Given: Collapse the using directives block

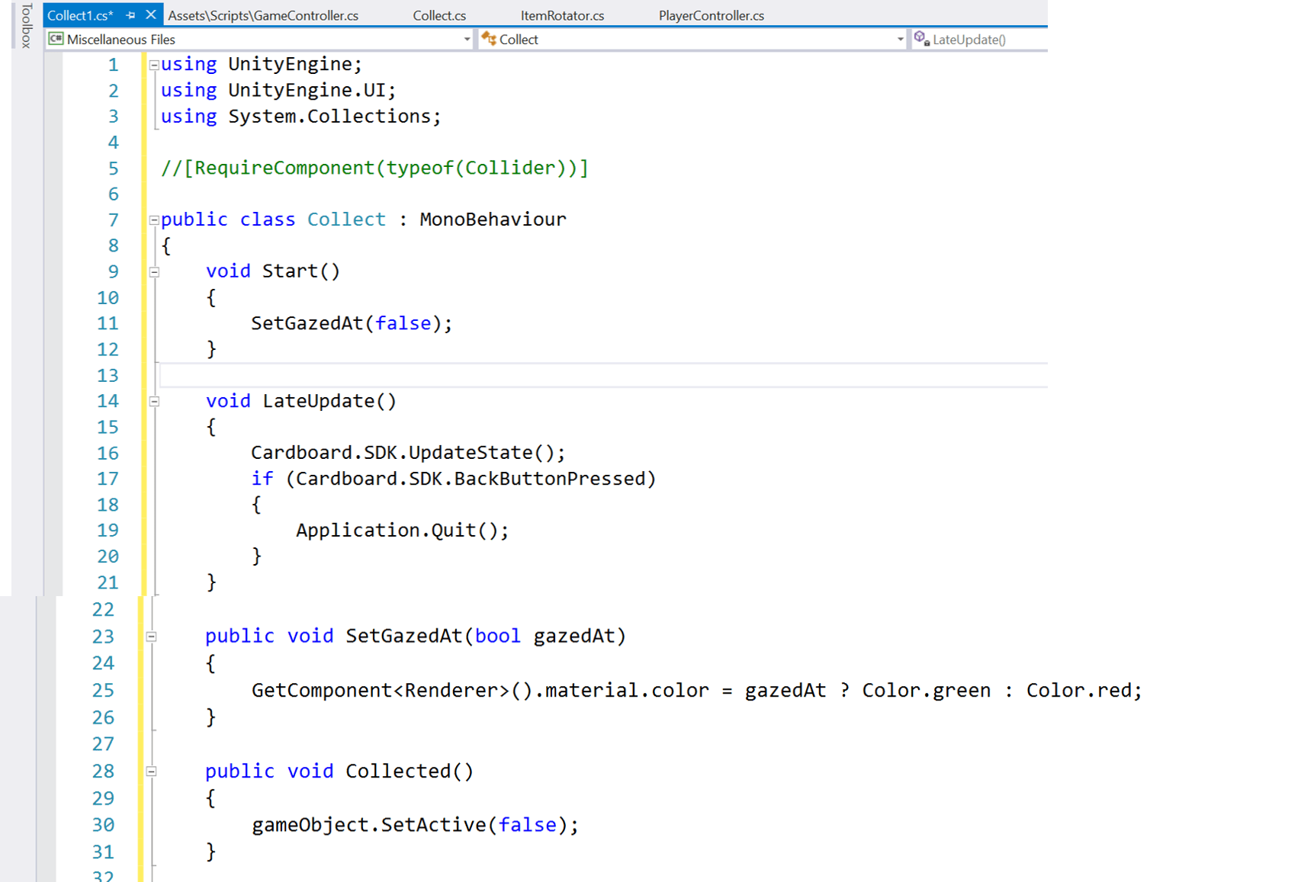Looking at the screenshot, I should coord(154,65).
